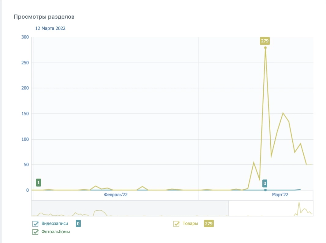Click the blue 0 badge next to Видеозаписи
The image size is (326, 243).
[x=79, y=224]
